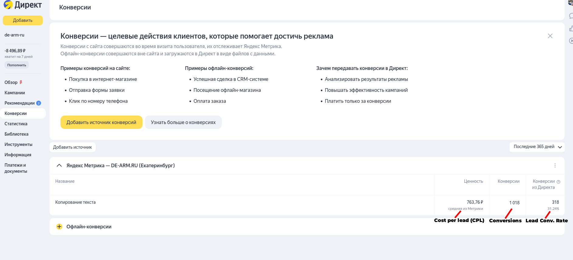Click the bullet Успешная сделка в CRM-системе

pos(231,79)
